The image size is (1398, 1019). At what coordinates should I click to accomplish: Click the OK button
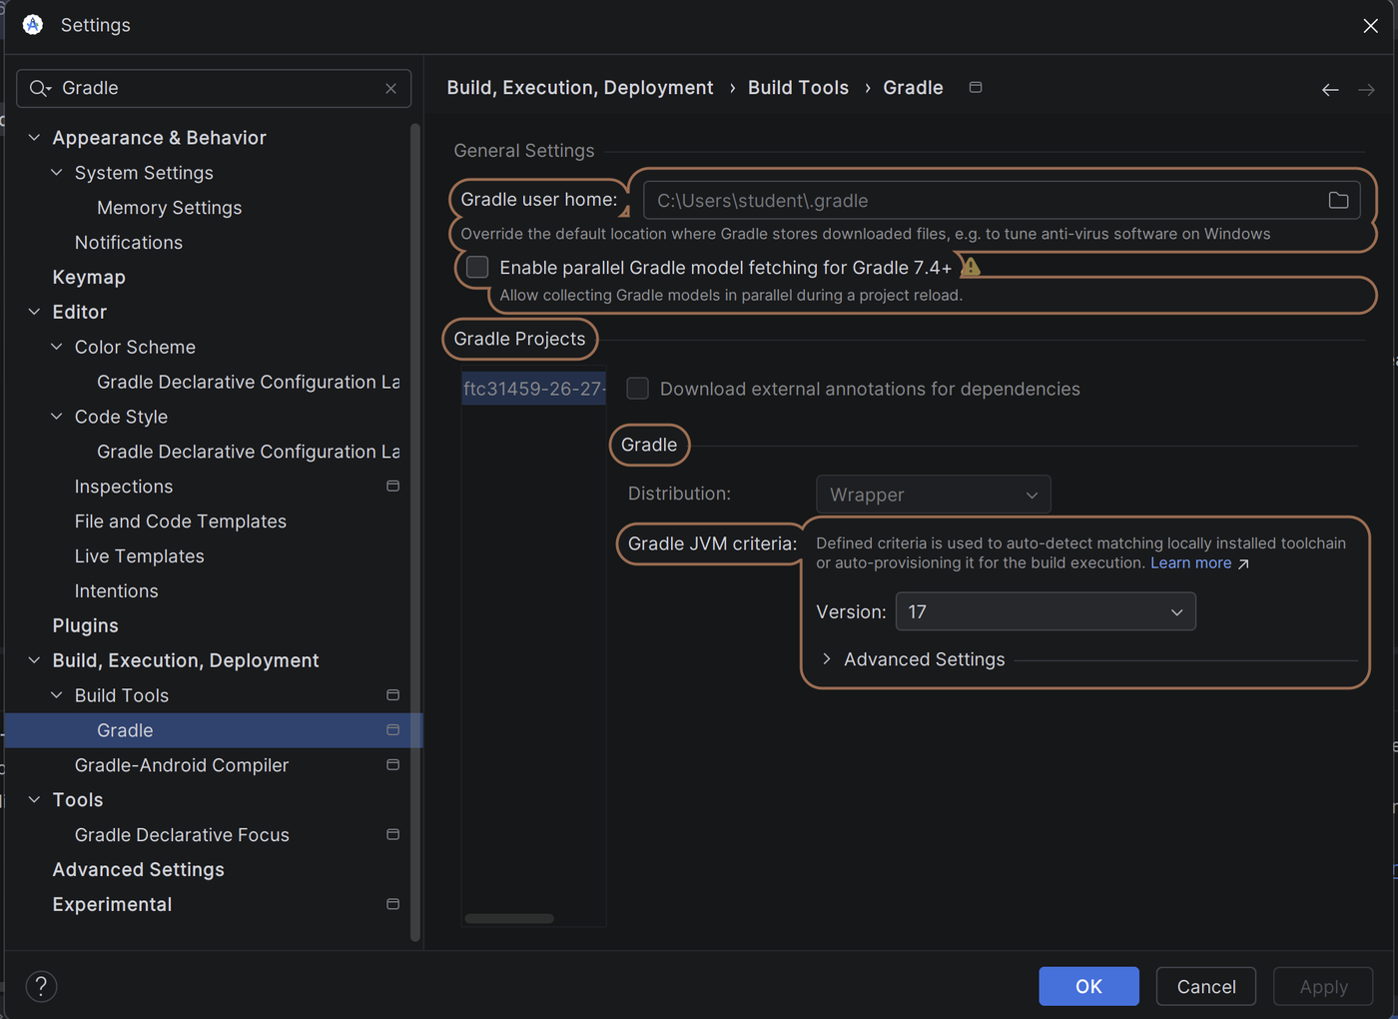click(x=1088, y=986)
